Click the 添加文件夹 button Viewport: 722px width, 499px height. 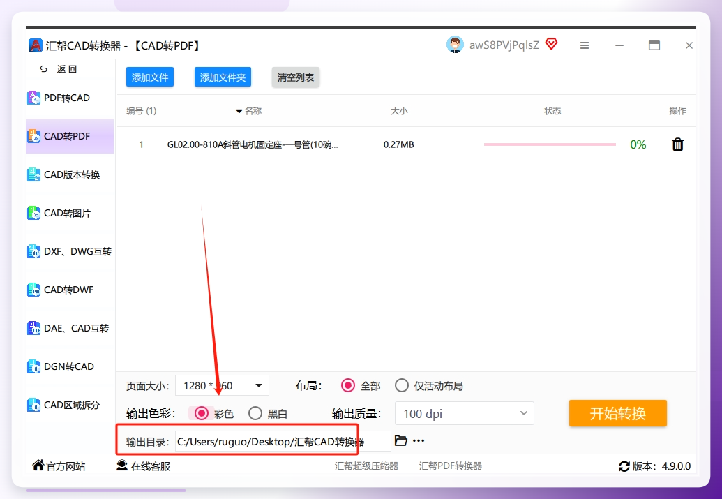223,77
